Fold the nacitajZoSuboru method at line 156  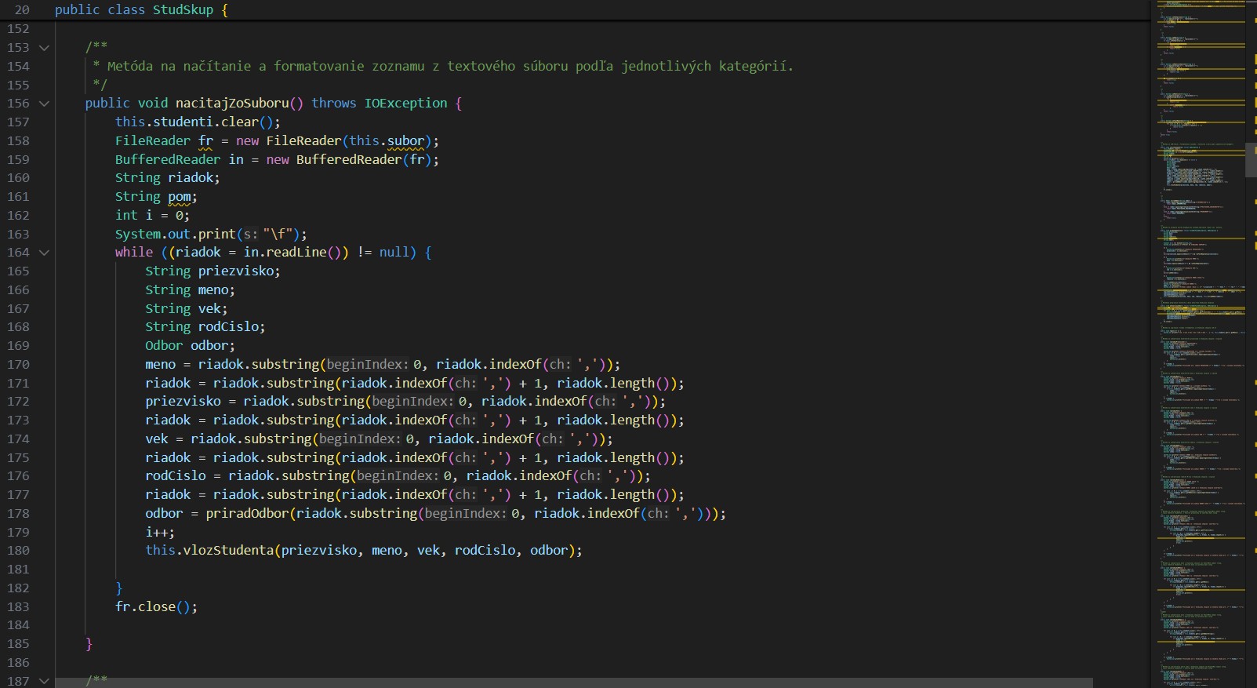click(44, 104)
